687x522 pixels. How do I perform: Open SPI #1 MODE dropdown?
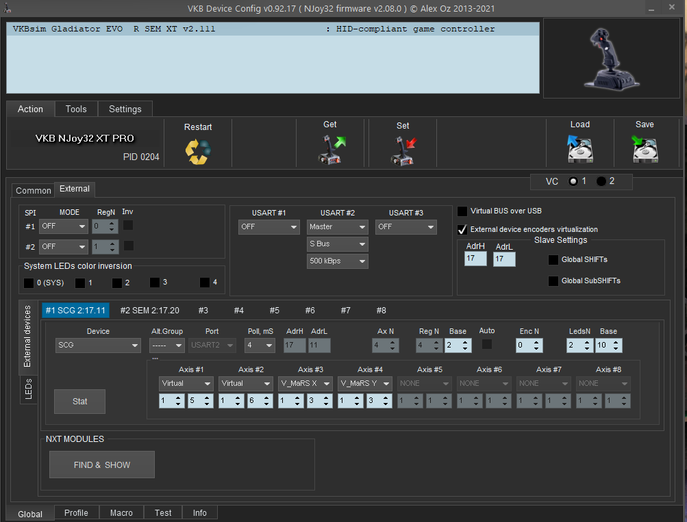64,226
